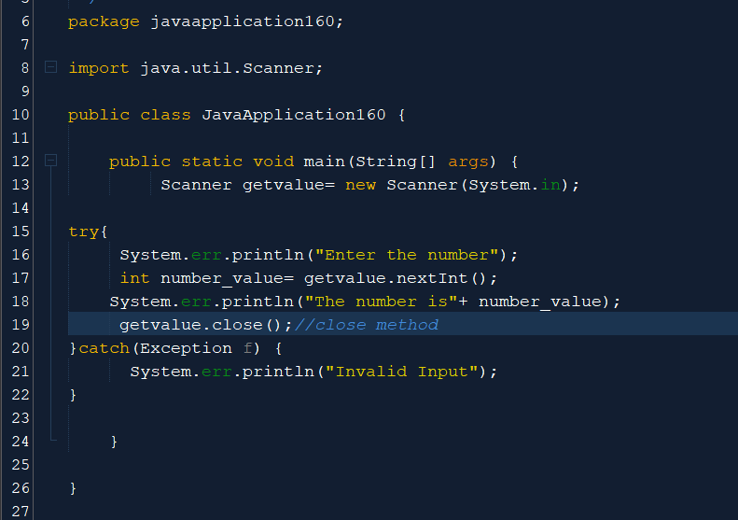Select line number 10 in the gutter
This screenshot has height=520, width=738.
(x=21, y=115)
